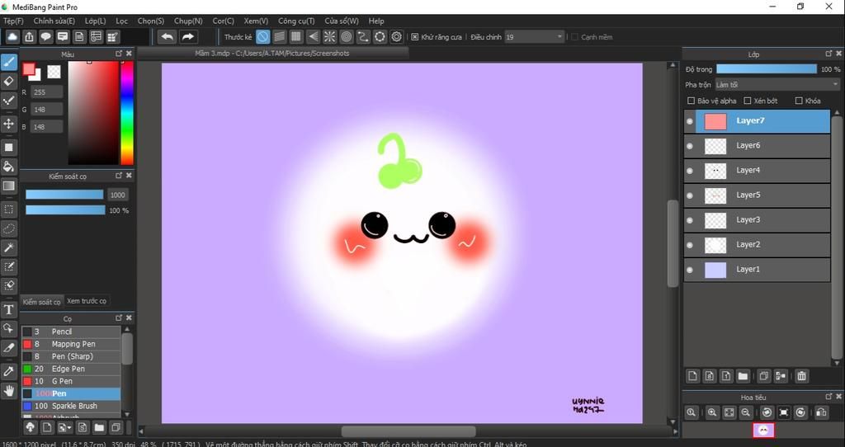The image size is (845, 447).
Task: Enable concentric circle ruler snap
Action: tap(347, 36)
